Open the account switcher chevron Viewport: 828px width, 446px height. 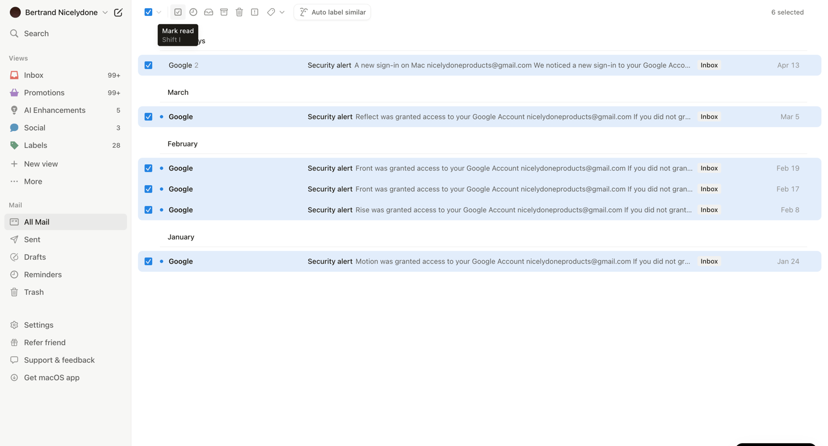(105, 12)
